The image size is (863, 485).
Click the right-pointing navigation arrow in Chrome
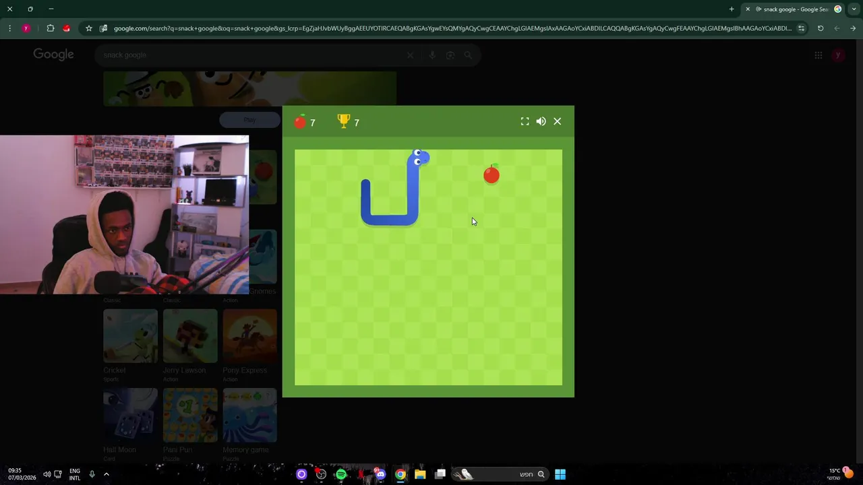click(x=853, y=28)
